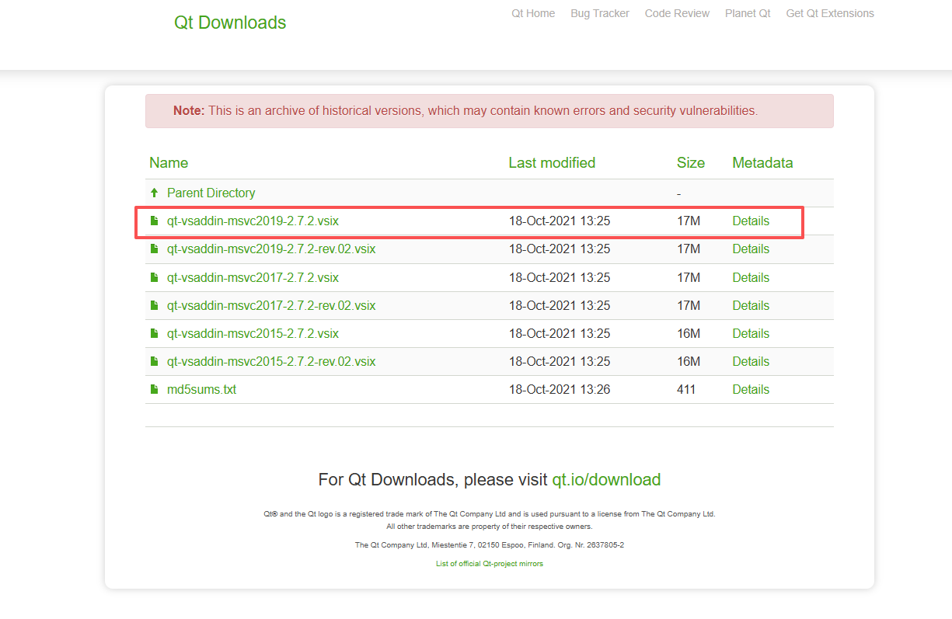Click 18-Oct-2021 13:26 date of md5sums.txt

point(560,389)
